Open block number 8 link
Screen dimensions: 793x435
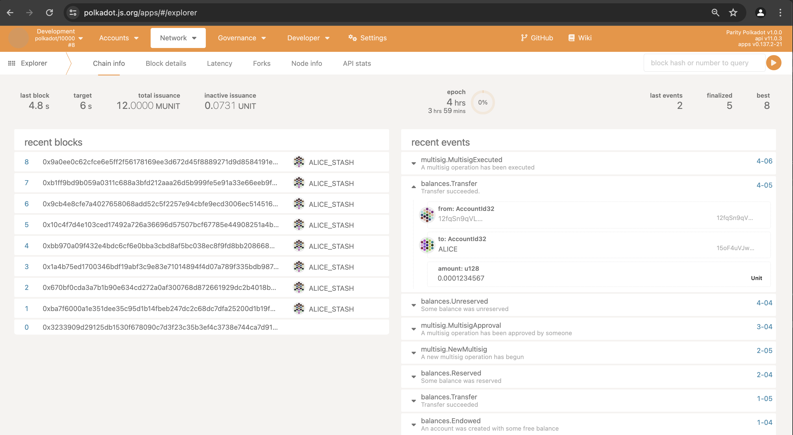[26, 162]
